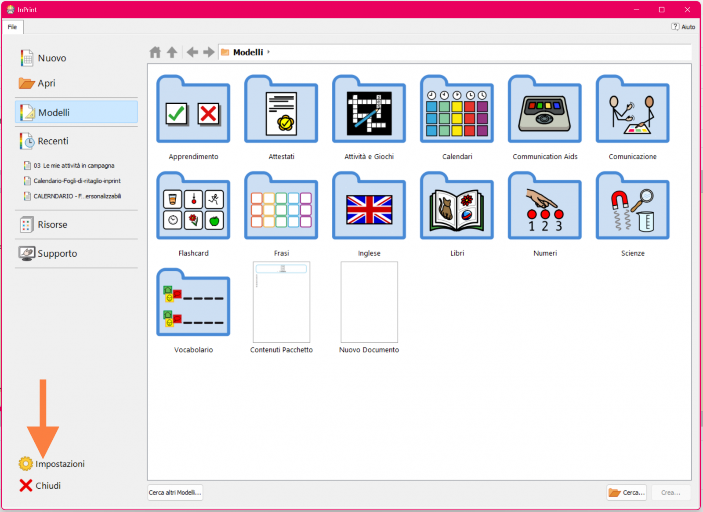Open the Inglese folder with UK flag
Screen dimensions: 703x512
click(369, 206)
